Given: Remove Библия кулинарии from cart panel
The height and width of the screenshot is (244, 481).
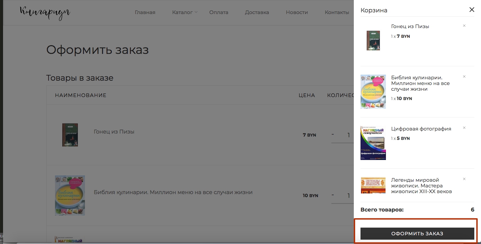Looking at the screenshot, I should click(x=464, y=77).
